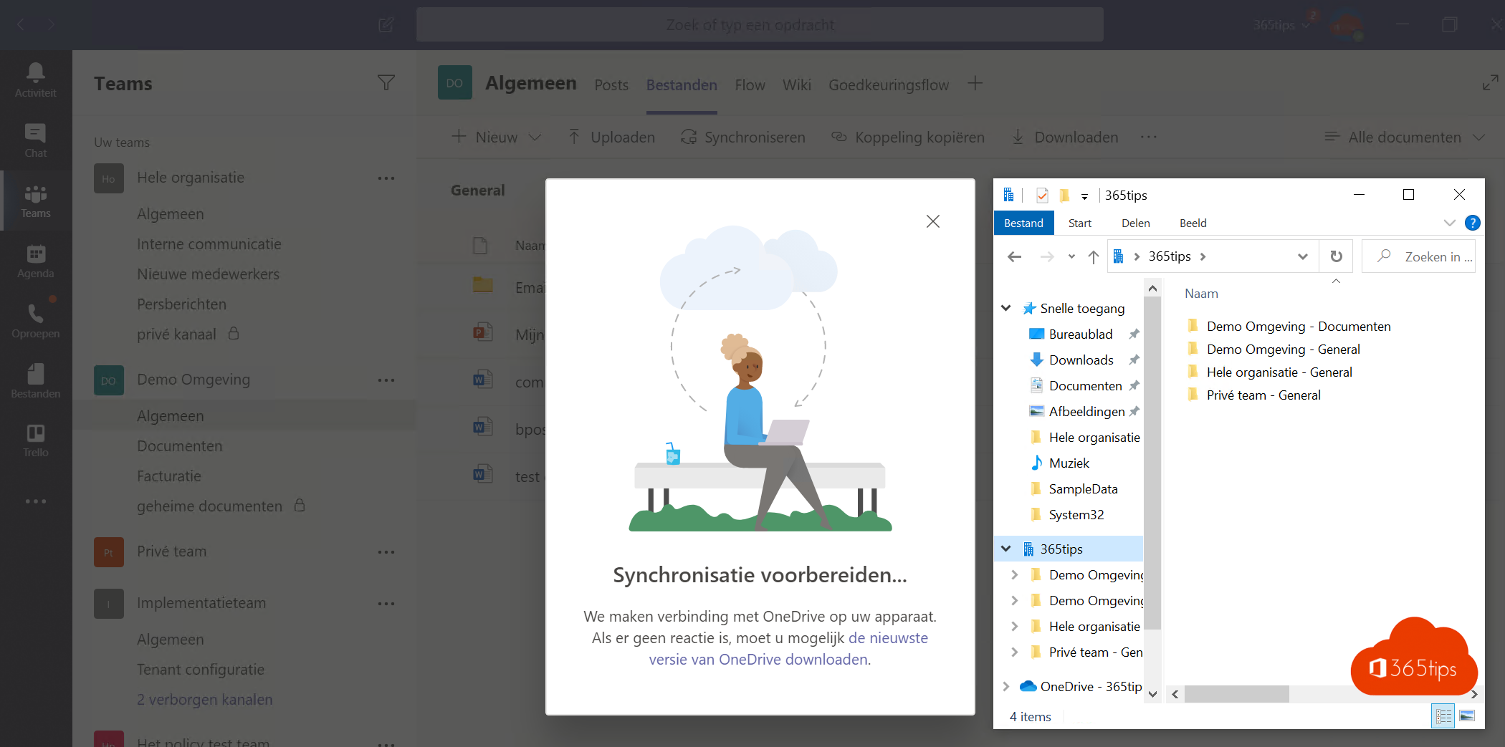
Task: Open the Alle documenten view dropdown
Action: pos(1405,137)
